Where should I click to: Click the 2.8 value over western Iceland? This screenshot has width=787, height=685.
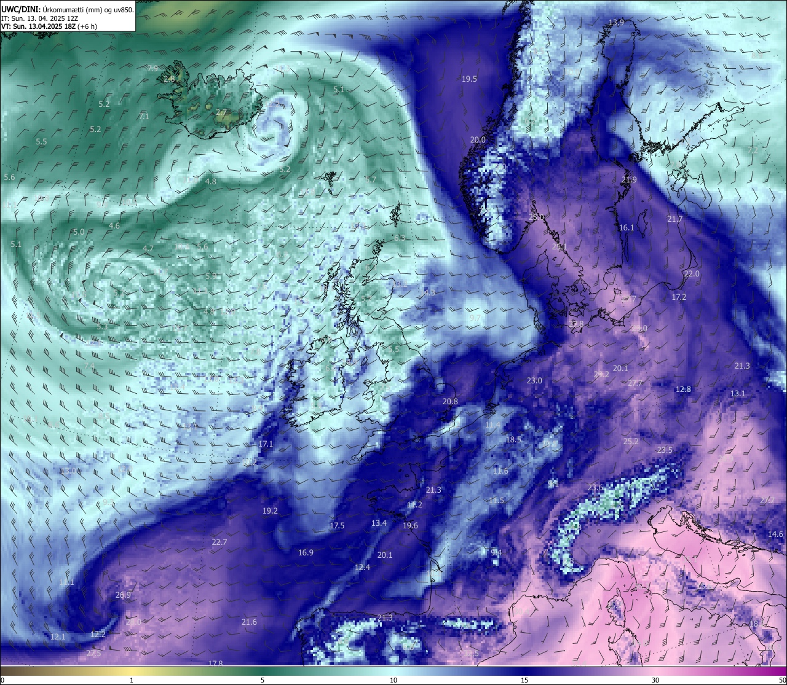tap(169, 79)
